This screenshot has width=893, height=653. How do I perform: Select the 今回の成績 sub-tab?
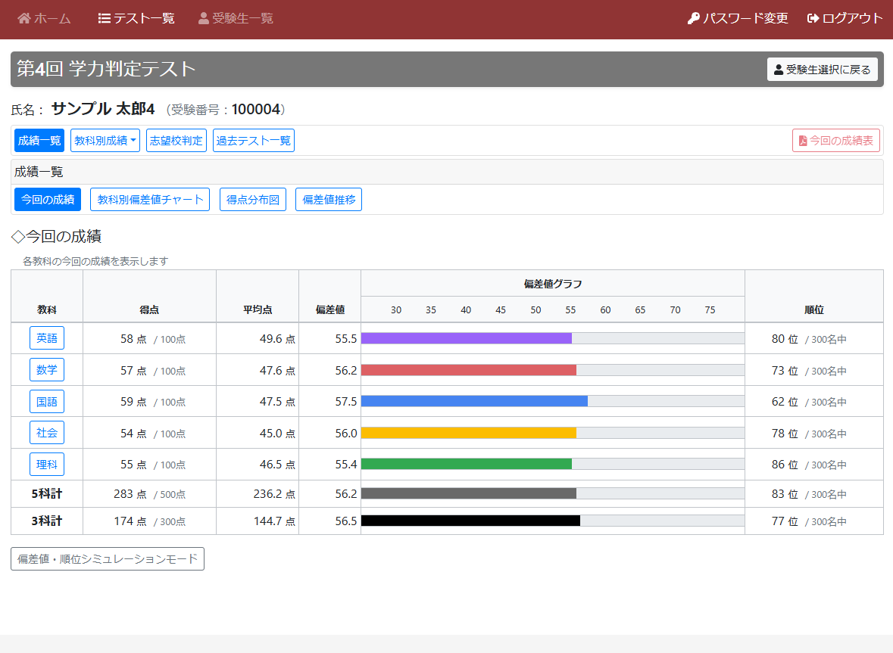point(48,200)
